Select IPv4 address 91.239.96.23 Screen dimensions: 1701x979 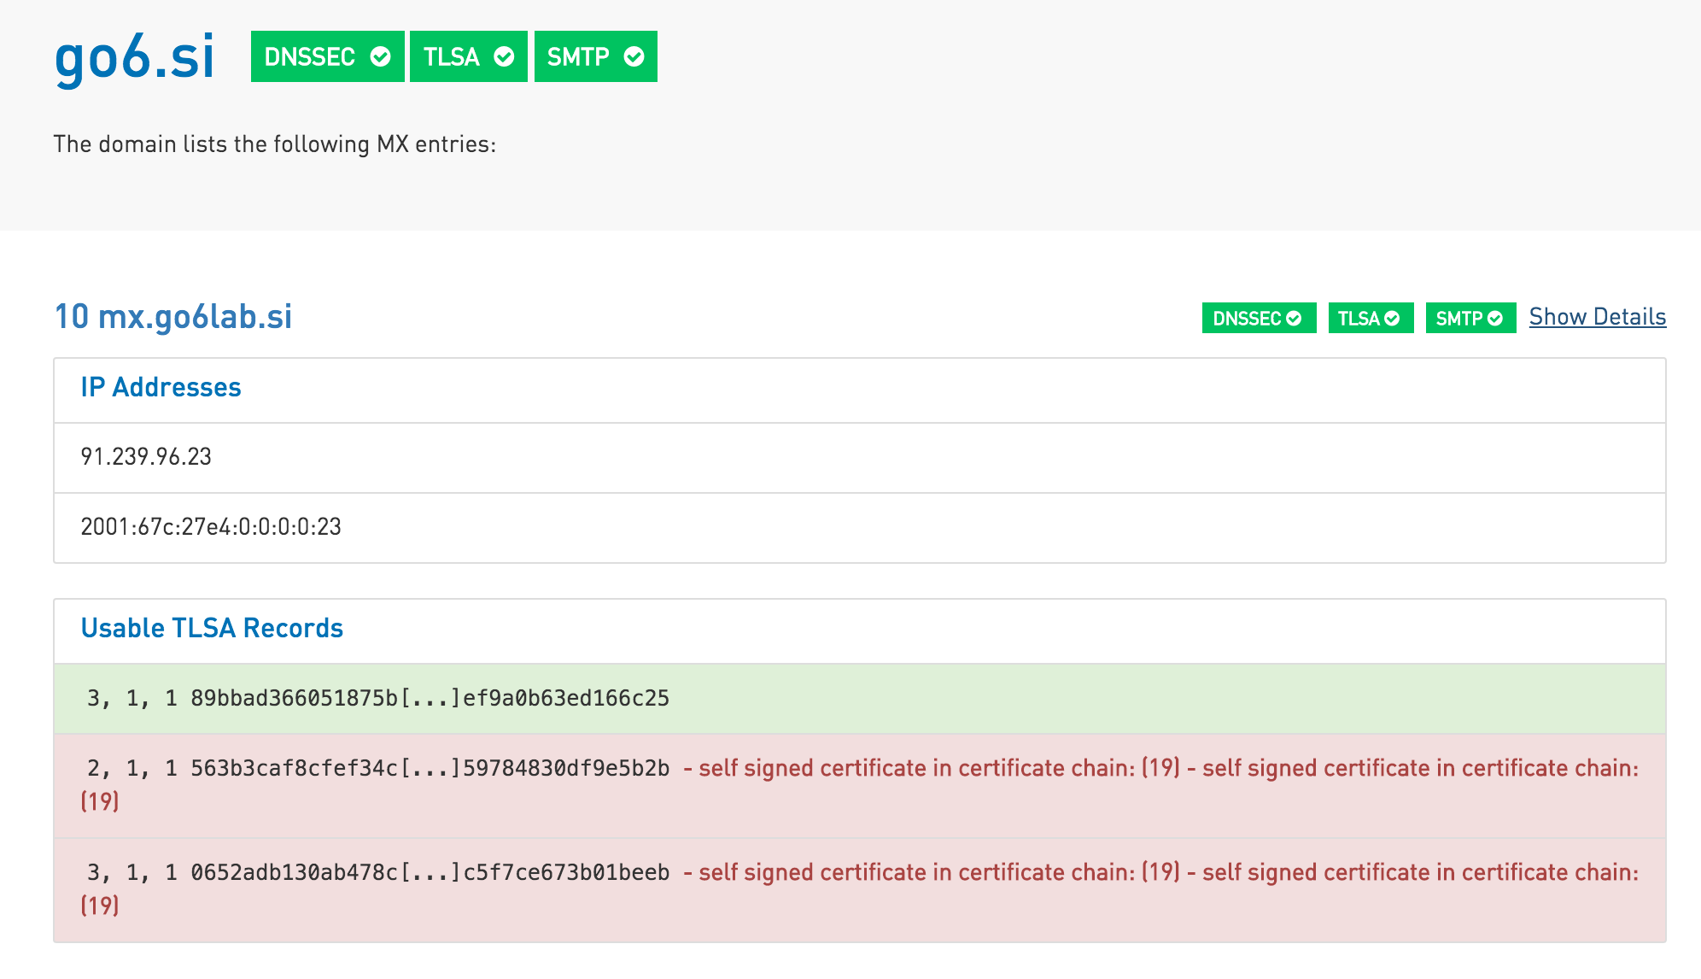[x=860, y=458]
